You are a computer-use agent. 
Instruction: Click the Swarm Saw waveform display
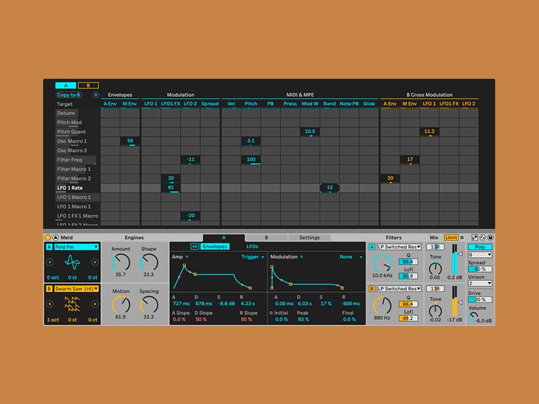(72, 304)
